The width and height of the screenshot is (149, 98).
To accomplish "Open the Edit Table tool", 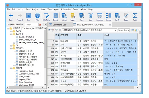I will tap(46, 17).
